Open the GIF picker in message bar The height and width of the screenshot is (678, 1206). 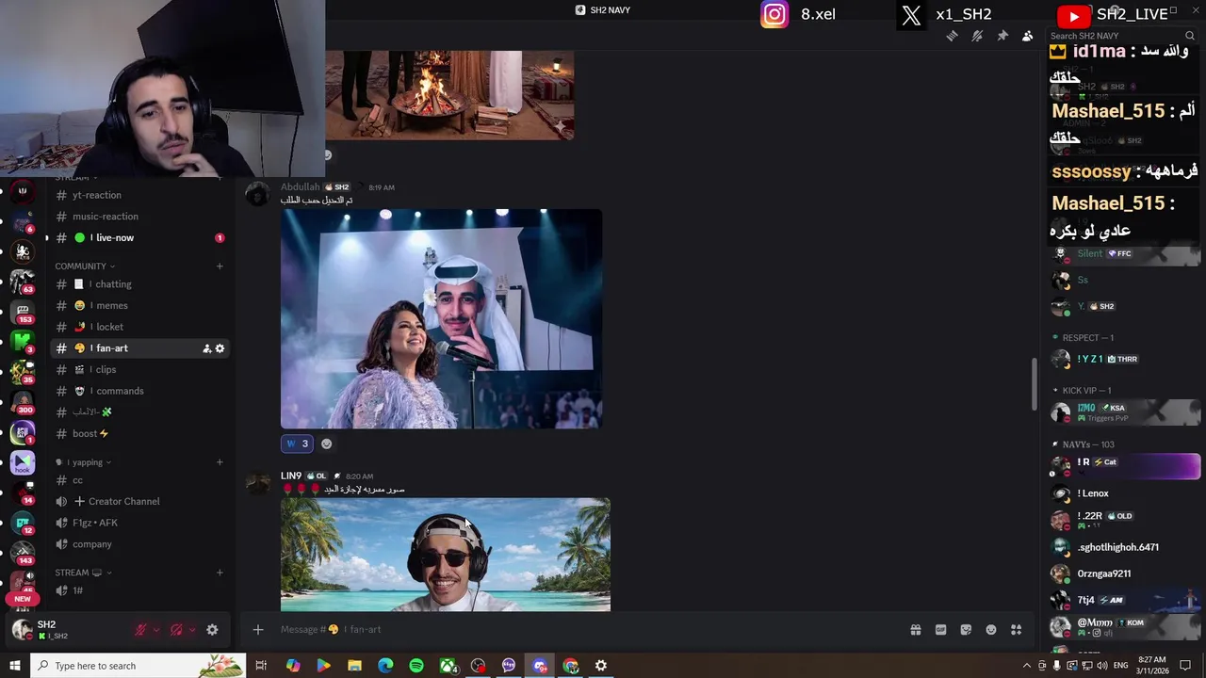pos(940,630)
